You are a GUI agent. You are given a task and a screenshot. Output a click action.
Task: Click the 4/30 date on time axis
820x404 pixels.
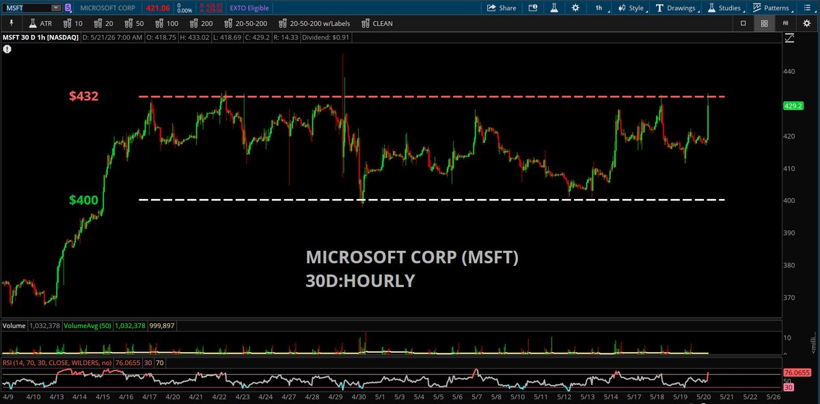click(359, 396)
